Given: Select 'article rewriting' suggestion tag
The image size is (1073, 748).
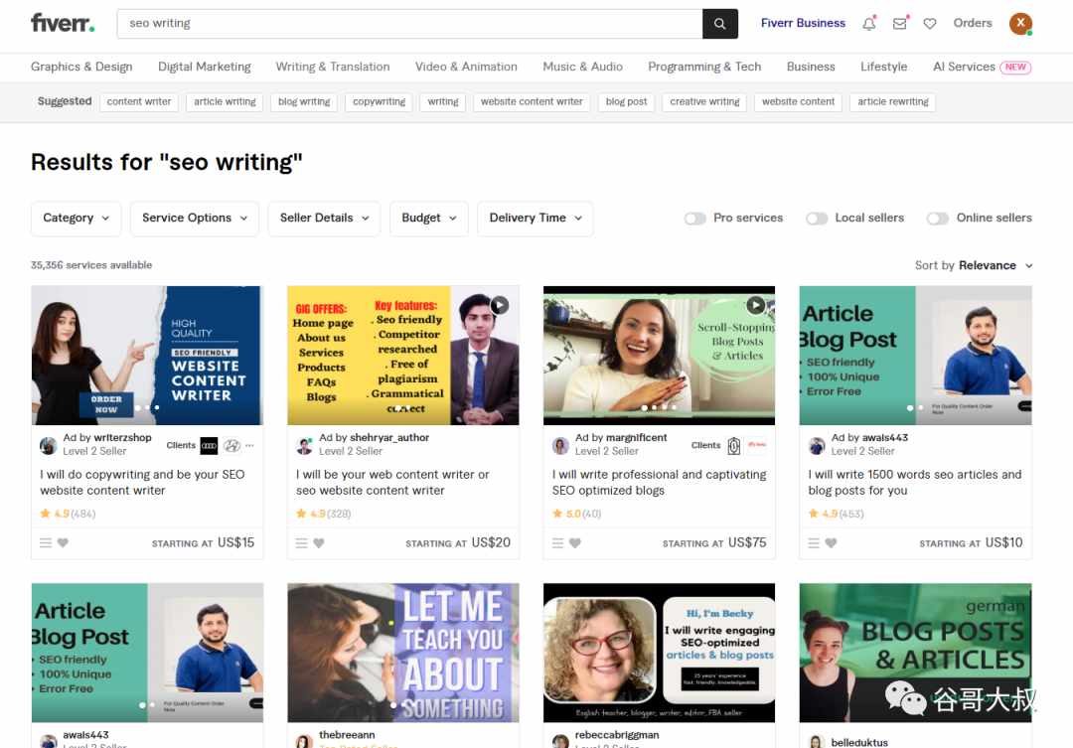Looking at the screenshot, I should pos(893,102).
